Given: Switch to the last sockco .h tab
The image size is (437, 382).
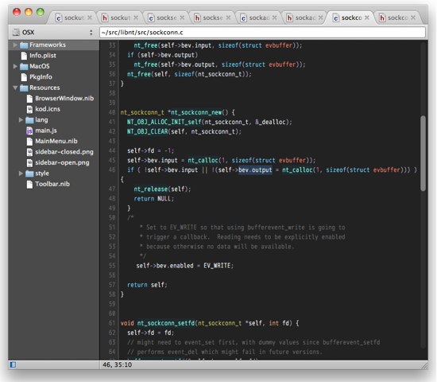Looking at the screenshot, I should (x=396, y=18).
